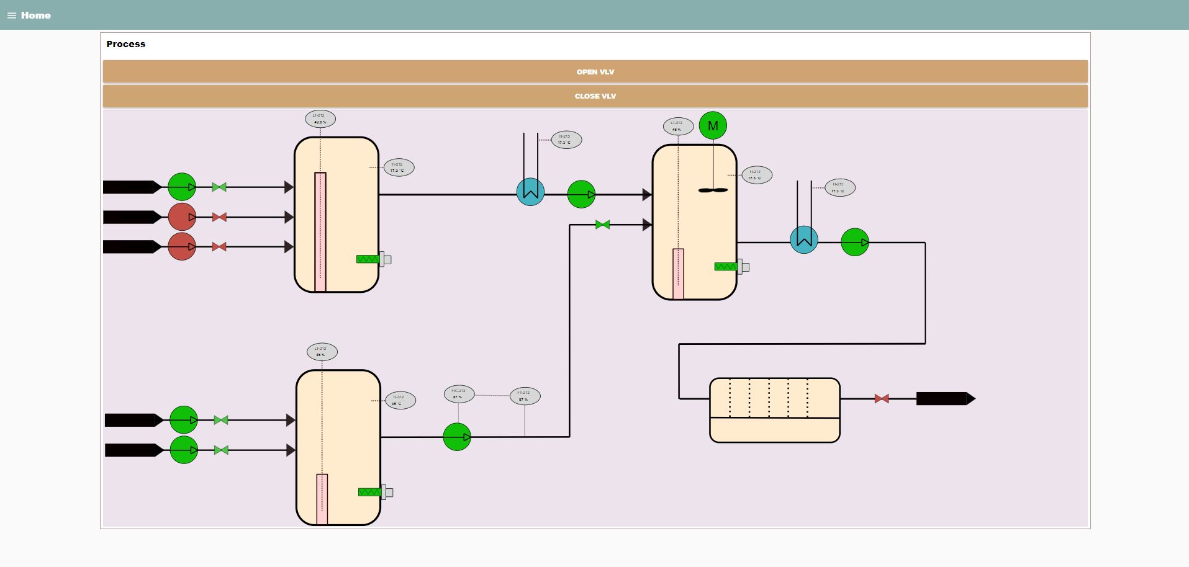Screen dimensions: 1189x567
Task: Click the TI-213 tag above the first heat exchanger
Action: [x=566, y=140]
